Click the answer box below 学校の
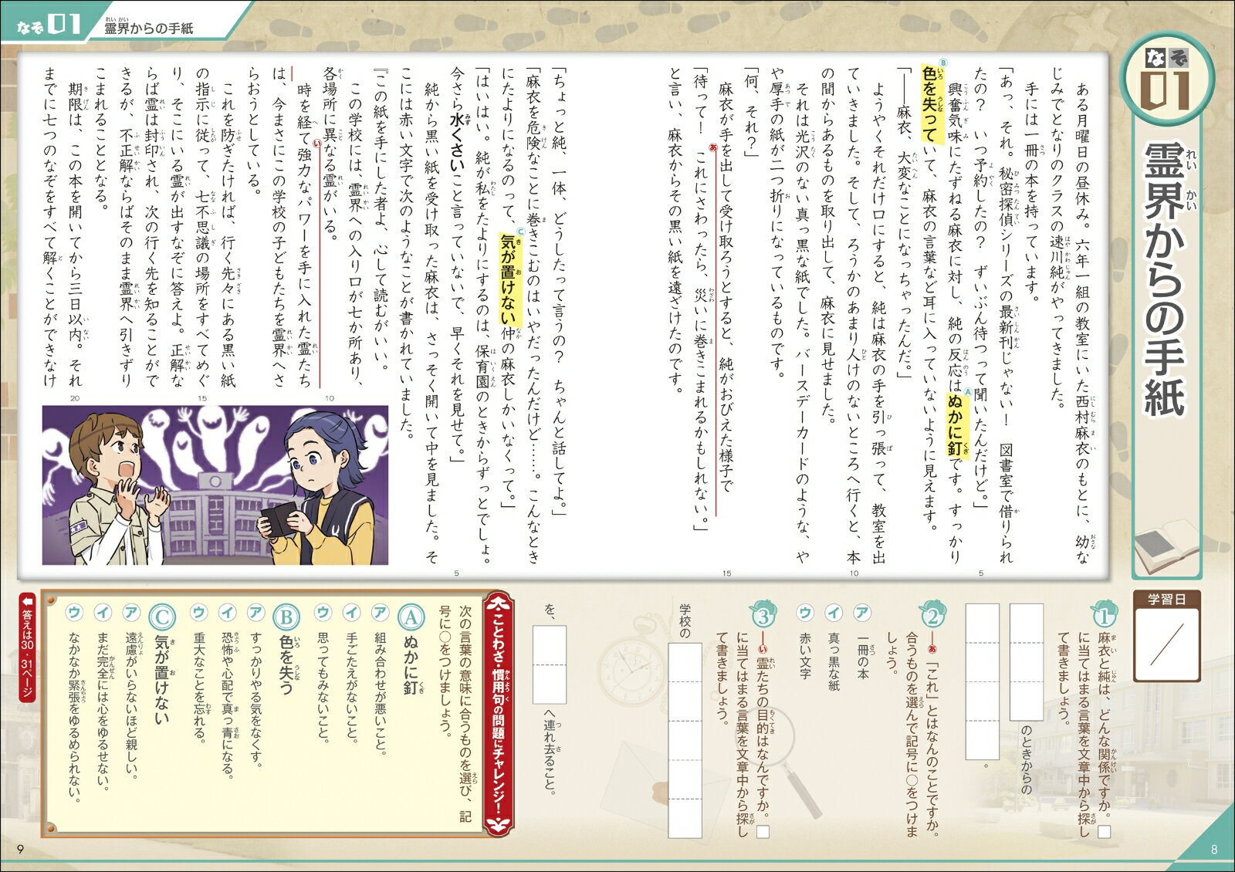Image resolution: width=1235 pixels, height=872 pixels. pos(685,741)
